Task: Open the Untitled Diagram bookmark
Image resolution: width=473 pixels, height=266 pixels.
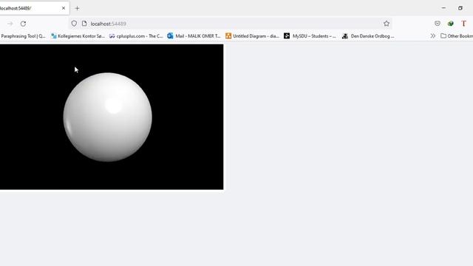Action: point(252,36)
